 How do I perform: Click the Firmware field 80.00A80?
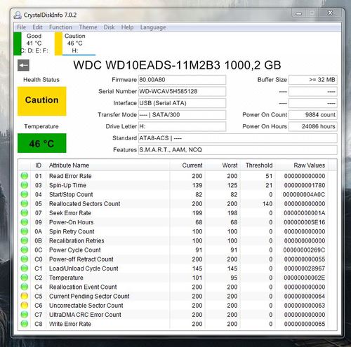tap(182, 80)
